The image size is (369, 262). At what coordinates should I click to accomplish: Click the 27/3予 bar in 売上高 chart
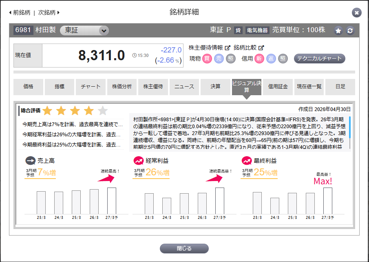pyautogui.click(x=112, y=201)
